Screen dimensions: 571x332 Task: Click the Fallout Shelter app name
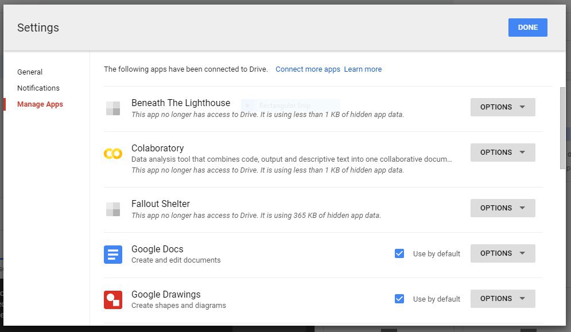pyautogui.click(x=161, y=204)
